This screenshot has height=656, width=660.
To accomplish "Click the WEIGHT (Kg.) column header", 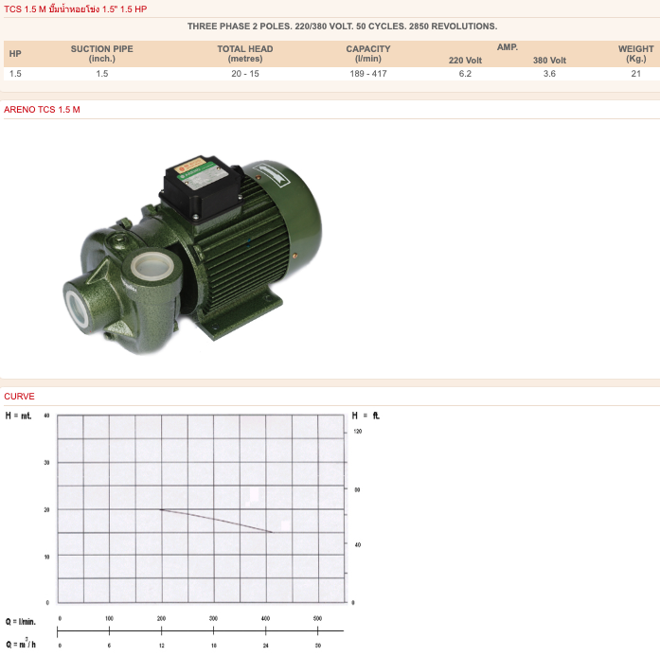I will (x=636, y=53).
